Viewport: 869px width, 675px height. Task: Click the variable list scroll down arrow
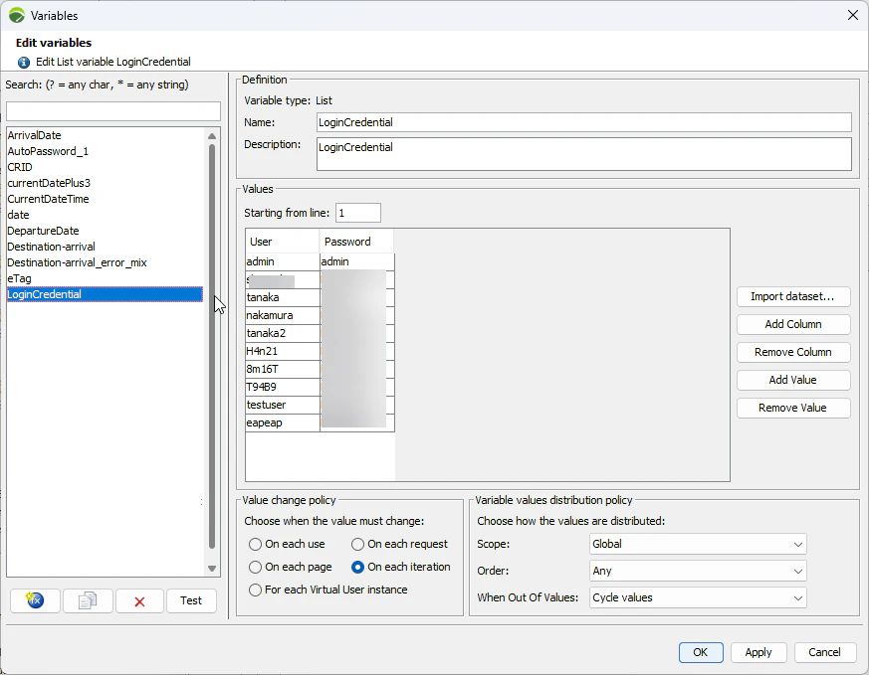212,569
